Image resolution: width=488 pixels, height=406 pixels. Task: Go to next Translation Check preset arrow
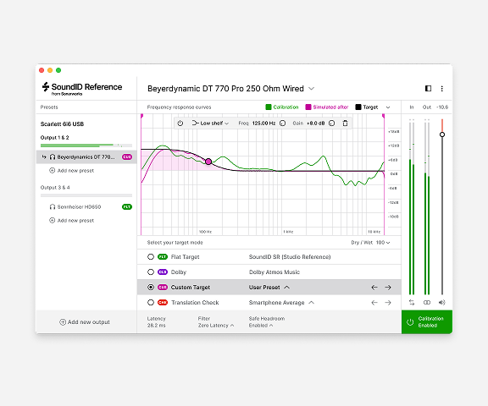tap(388, 303)
